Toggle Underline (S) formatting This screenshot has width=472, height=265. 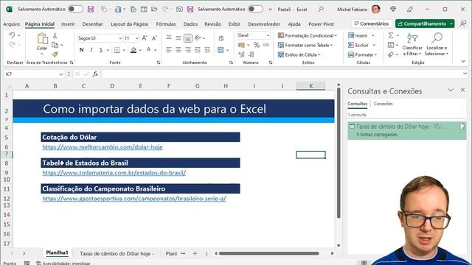pos(101,50)
